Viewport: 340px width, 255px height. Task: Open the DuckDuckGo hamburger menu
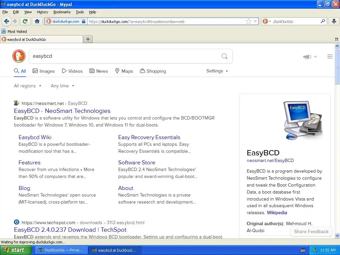pyautogui.click(x=330, y=56)
